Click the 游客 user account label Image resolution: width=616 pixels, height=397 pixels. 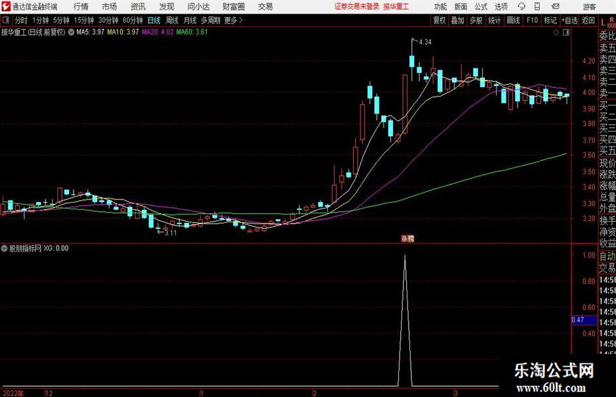pos(589,7)
